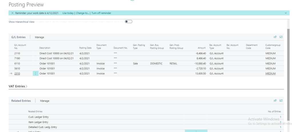Click the Use today link
The image size is (292, 132).
68,13
